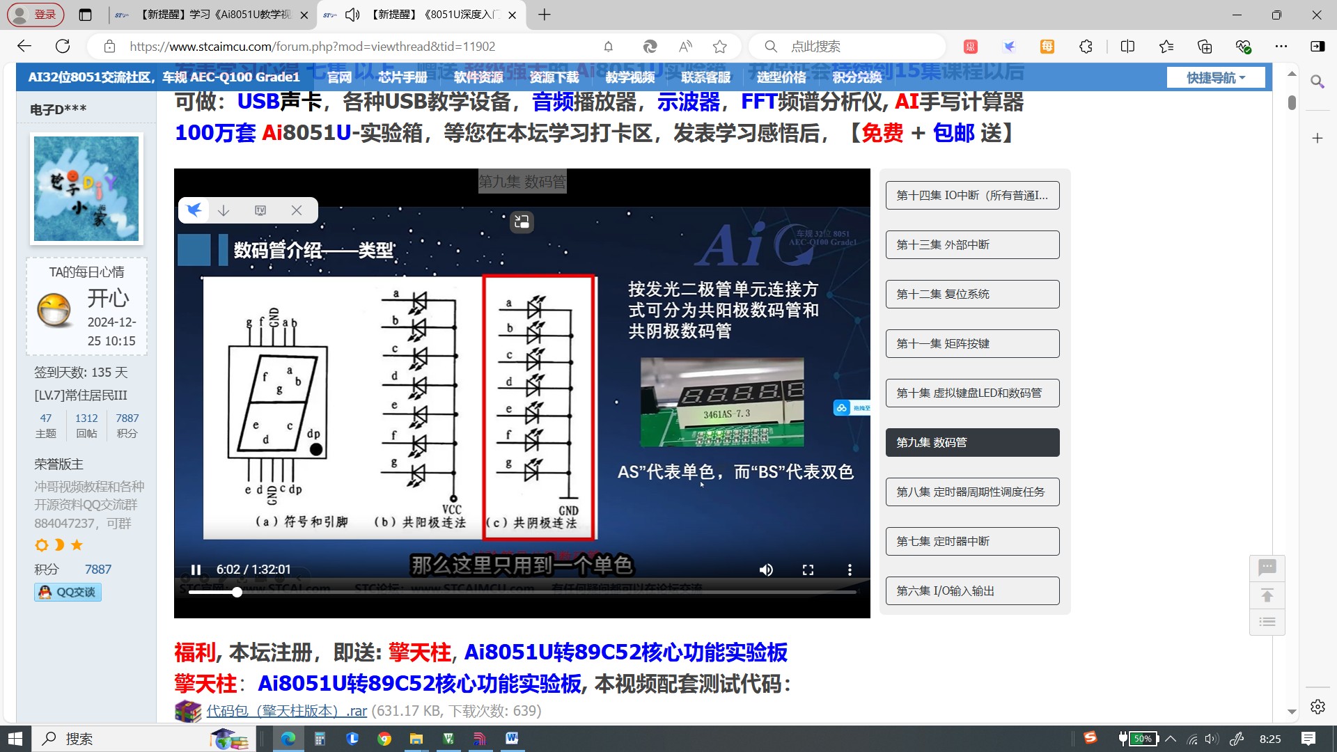Viewport: 1337px width, 752px height.
Task: Click the Read aloud icon
Action: click(x=685, y=47)
